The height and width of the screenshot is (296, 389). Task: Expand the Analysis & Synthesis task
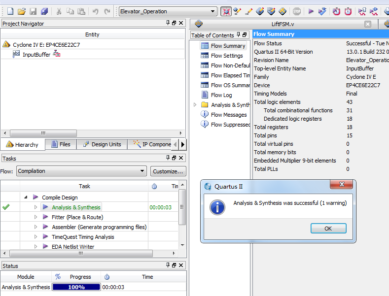(35, 207)
